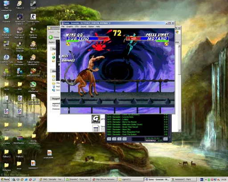Open the Graphic menu in Gens
Image resolution: width=228 pixels, height=182 pixels.
(69, 26)
